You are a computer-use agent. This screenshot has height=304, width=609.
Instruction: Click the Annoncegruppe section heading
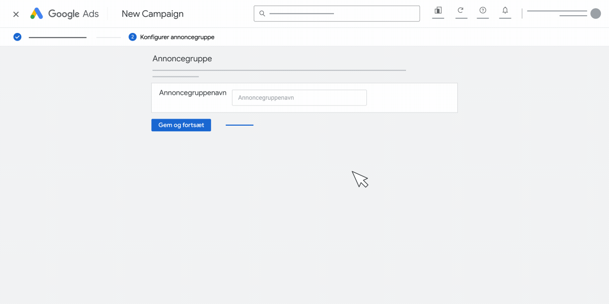point(182,59)
